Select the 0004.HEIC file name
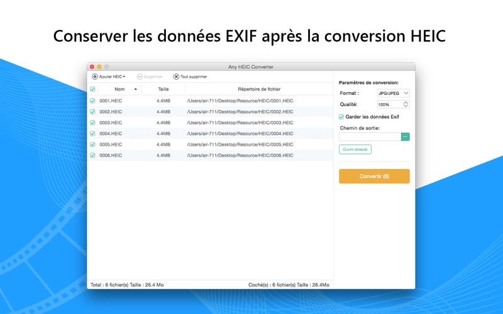The height and width of the screenshot is (314, 503). pos(111,133)
